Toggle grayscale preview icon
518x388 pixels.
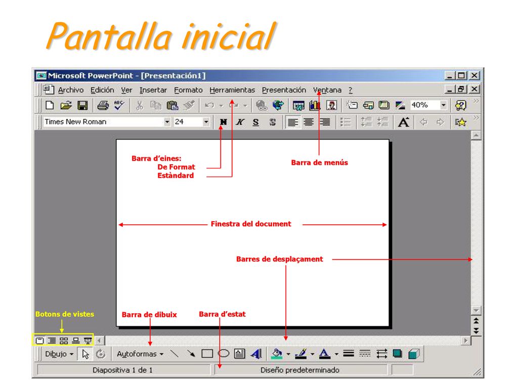pos(400,105)
